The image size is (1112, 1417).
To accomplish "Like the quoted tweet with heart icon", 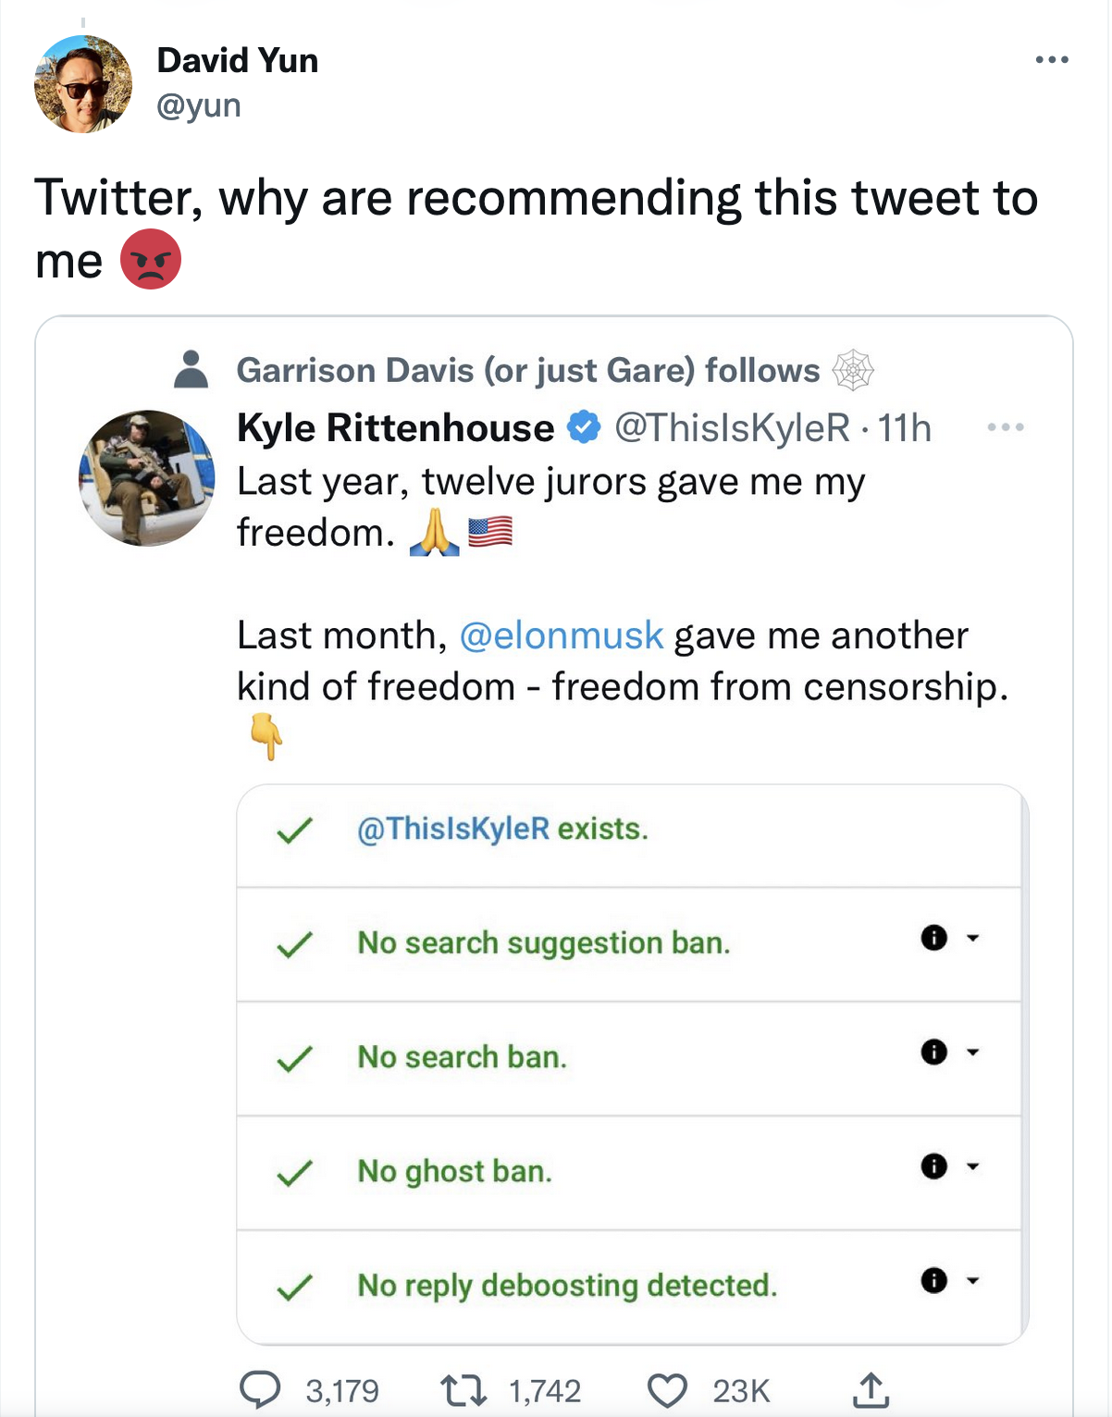I will coord(667,1389).
